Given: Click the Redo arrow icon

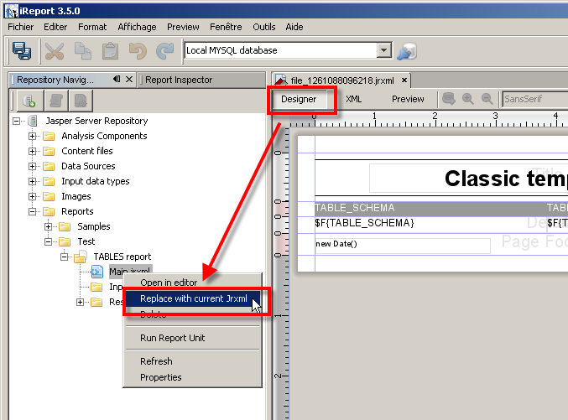Looking at the screenshot, I should (165, 50).
